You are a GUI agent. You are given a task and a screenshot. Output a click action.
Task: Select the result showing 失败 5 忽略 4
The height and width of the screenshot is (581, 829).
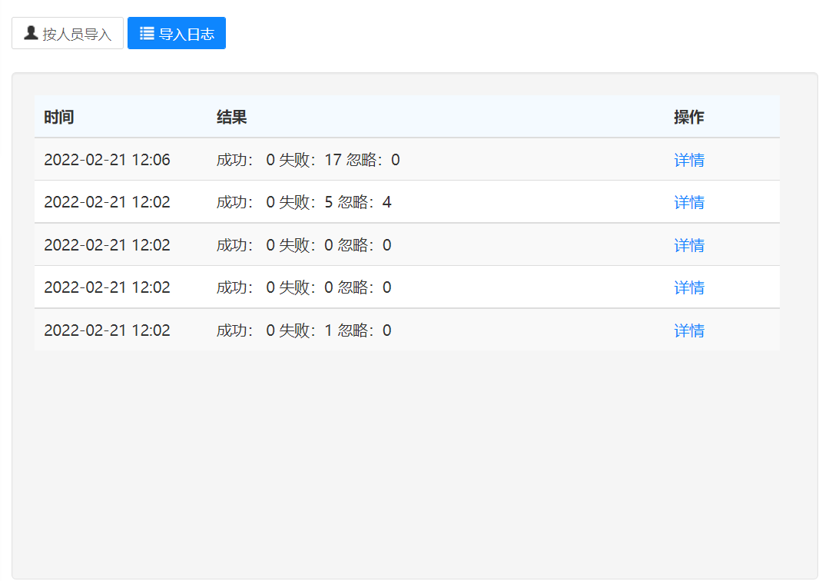pyautogui.click(x=303, y=202)
